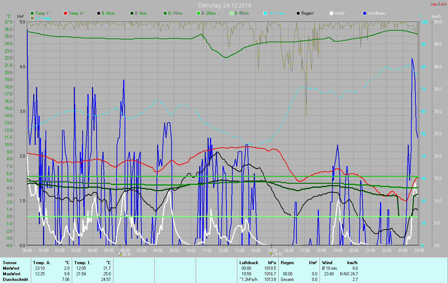Select the white Wind legend square
The image size is (448, 283).
(331, 13)
